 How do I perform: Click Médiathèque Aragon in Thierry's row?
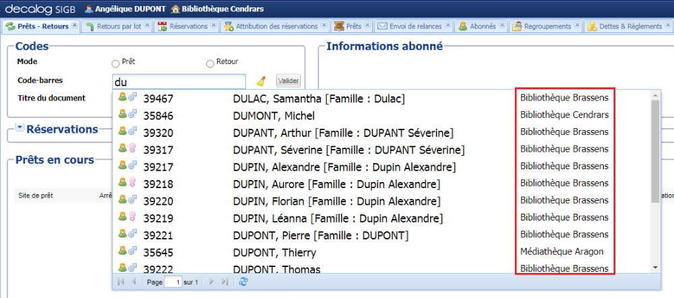click(562, 251)
